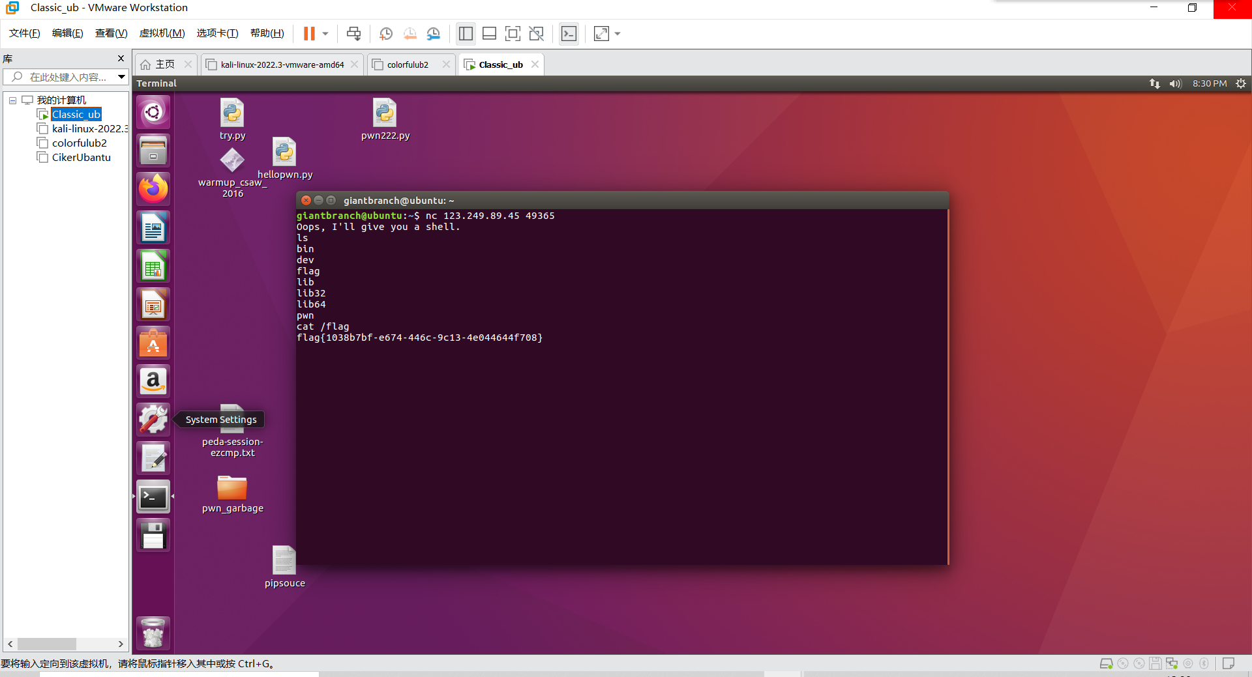Screen dimensions: 1252x677
Task: Close the 库 library panel
Action: [121, 59]
